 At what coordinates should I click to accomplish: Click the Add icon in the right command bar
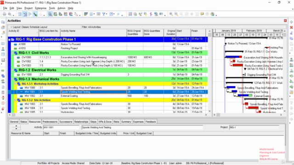291,22
